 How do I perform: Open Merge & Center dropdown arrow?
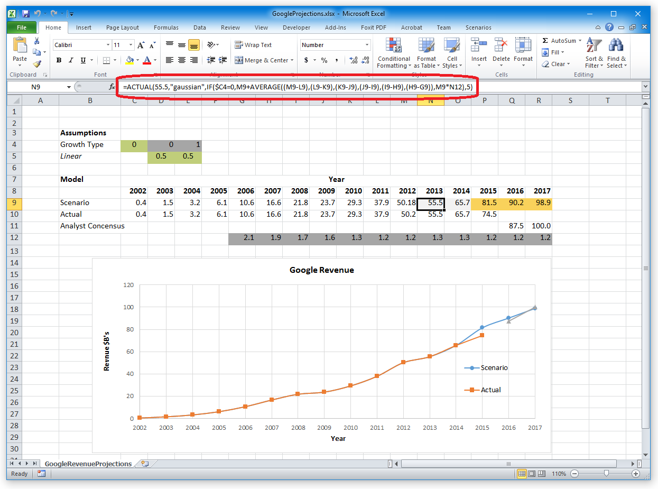click(x=292, y=60)
